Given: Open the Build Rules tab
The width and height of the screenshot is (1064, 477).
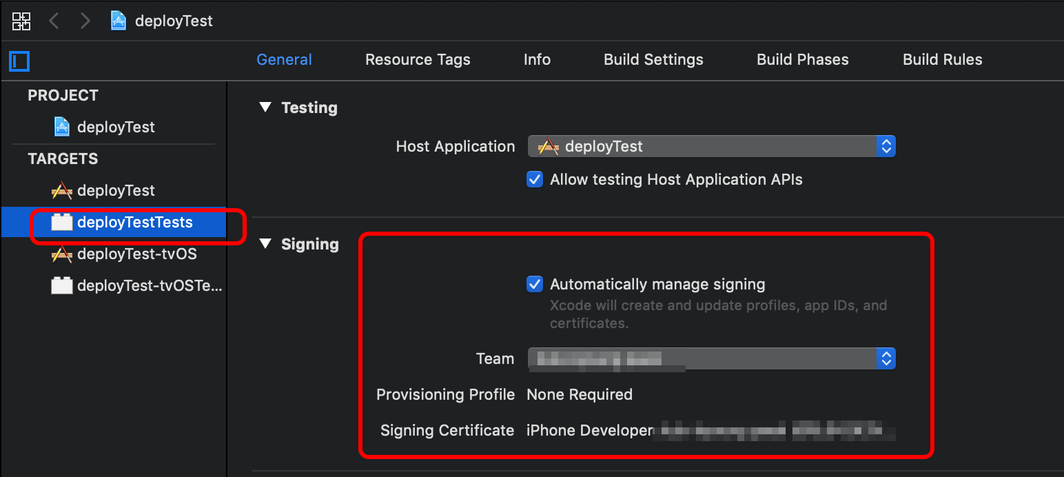Looking at the screenshot, I should pyautogui.click(x=943, y=59).
